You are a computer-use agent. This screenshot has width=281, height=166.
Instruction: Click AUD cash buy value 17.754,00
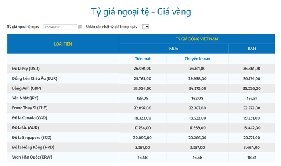click(142, 128)
